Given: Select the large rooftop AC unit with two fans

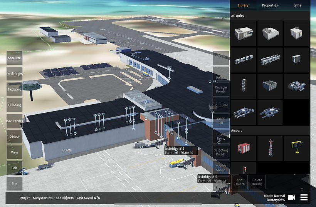Looking at the screenshot, I should (244, 33).
